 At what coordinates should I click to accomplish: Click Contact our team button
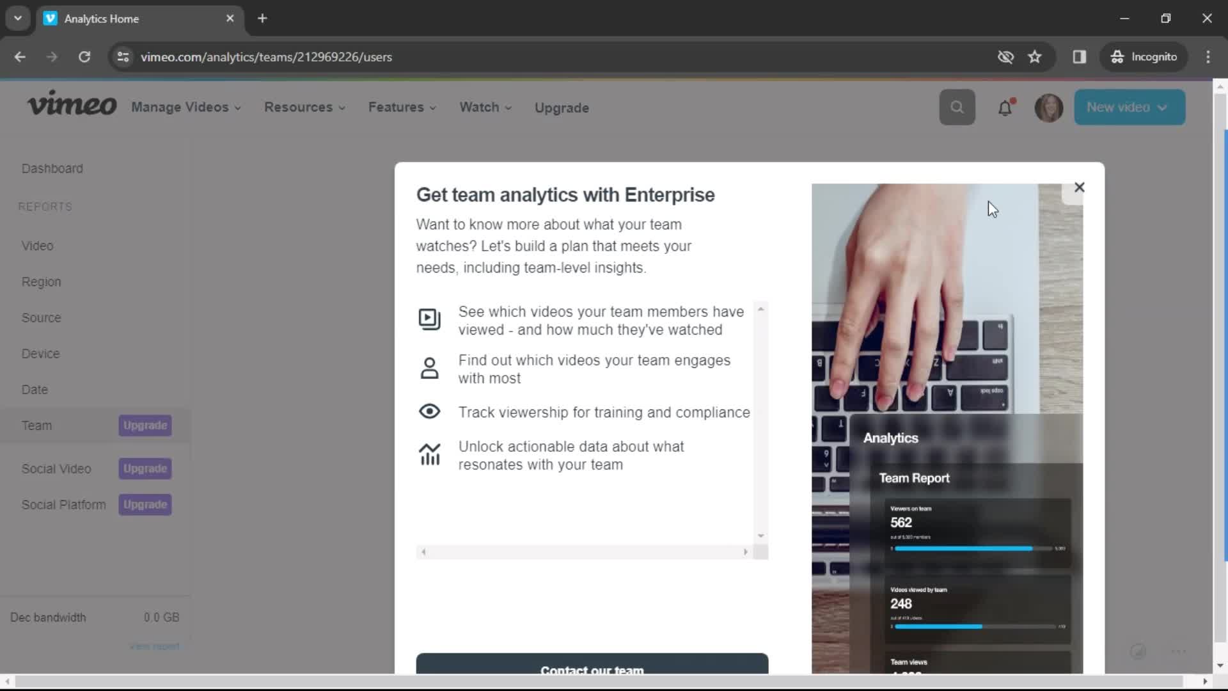click(x=591, y=667)
